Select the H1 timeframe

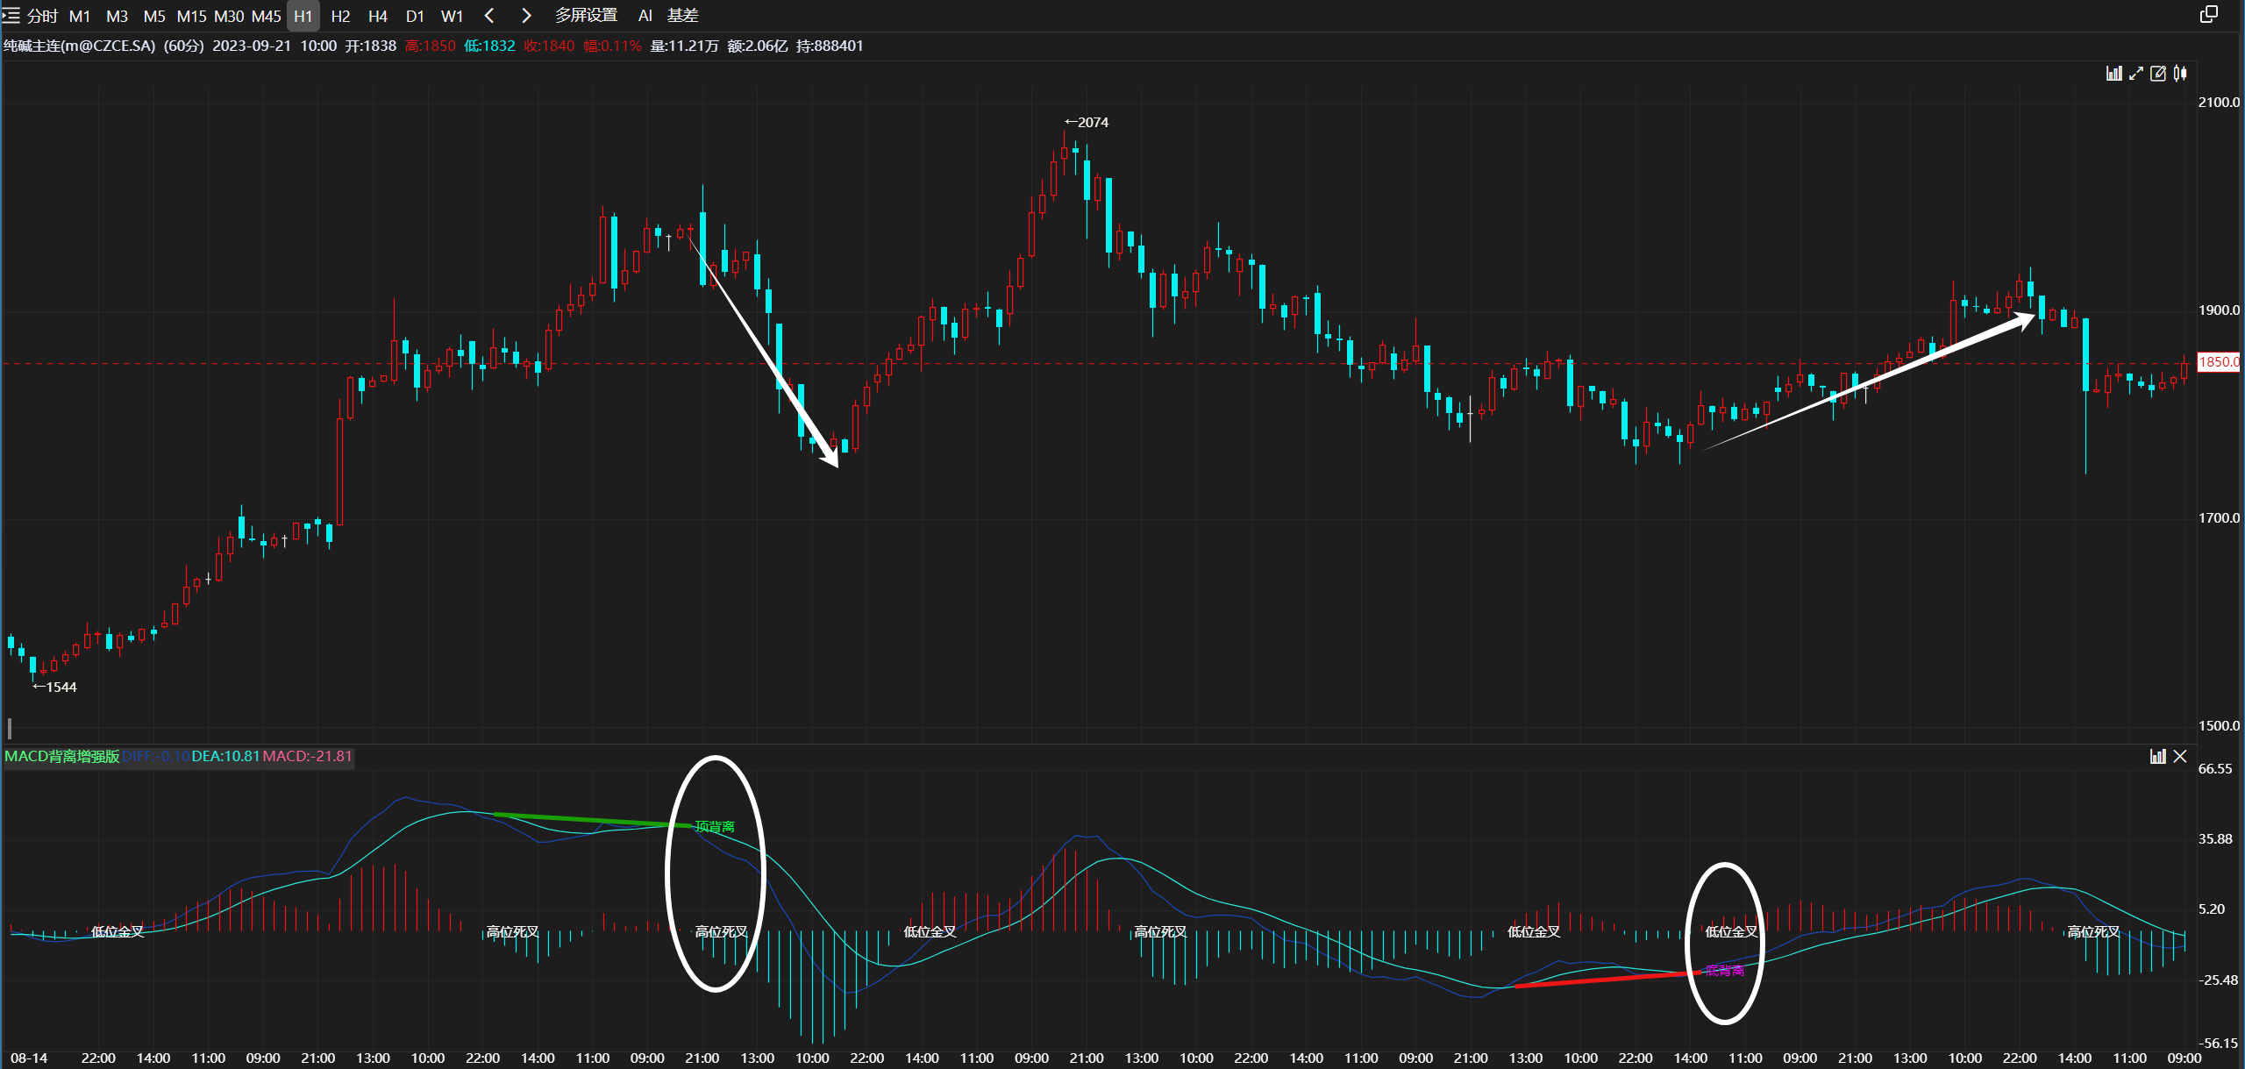(x=303, y=16)
